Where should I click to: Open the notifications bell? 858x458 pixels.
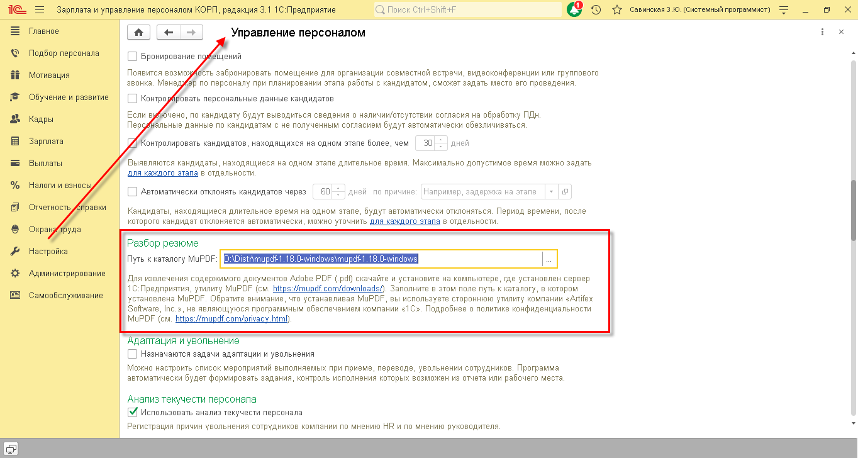pos(574,10)
